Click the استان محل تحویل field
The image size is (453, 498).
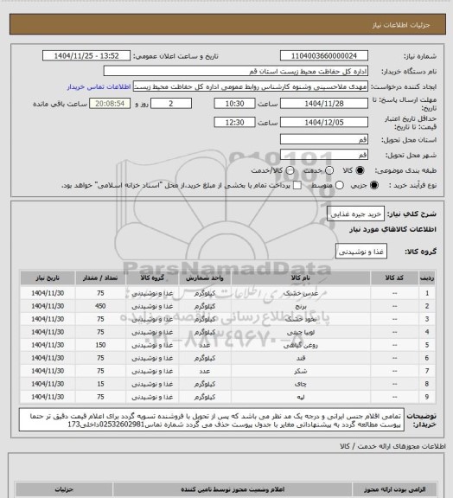(x=324, y=139)
